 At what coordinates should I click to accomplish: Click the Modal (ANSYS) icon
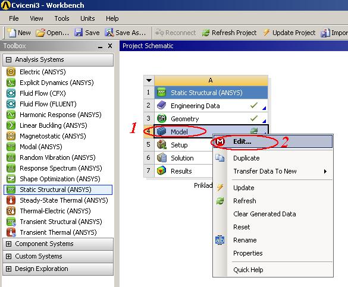pyautogui.click(x=11, y=147)
